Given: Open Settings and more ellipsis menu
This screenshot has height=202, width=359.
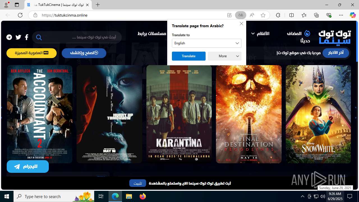Looking at the screenshot, I should [341, 15].
